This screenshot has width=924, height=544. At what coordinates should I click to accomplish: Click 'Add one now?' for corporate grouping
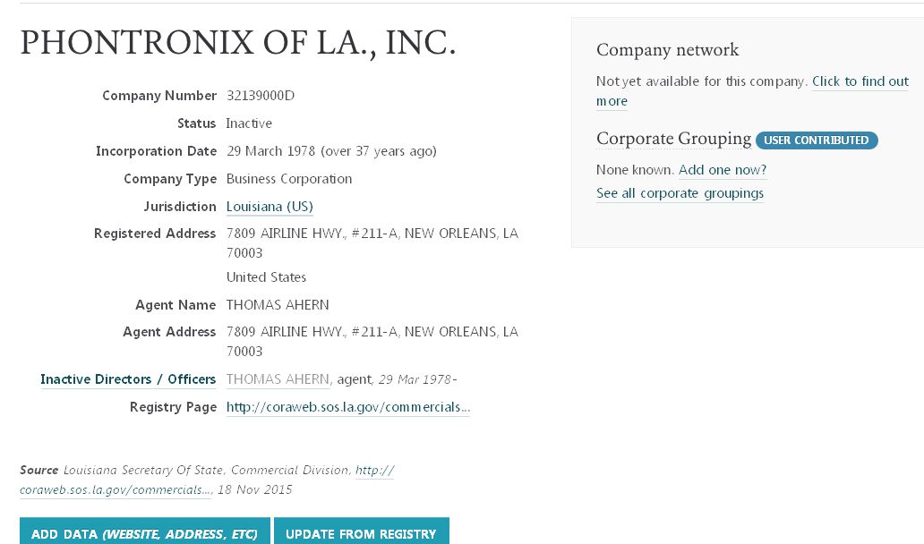click(x=723, y=170)
